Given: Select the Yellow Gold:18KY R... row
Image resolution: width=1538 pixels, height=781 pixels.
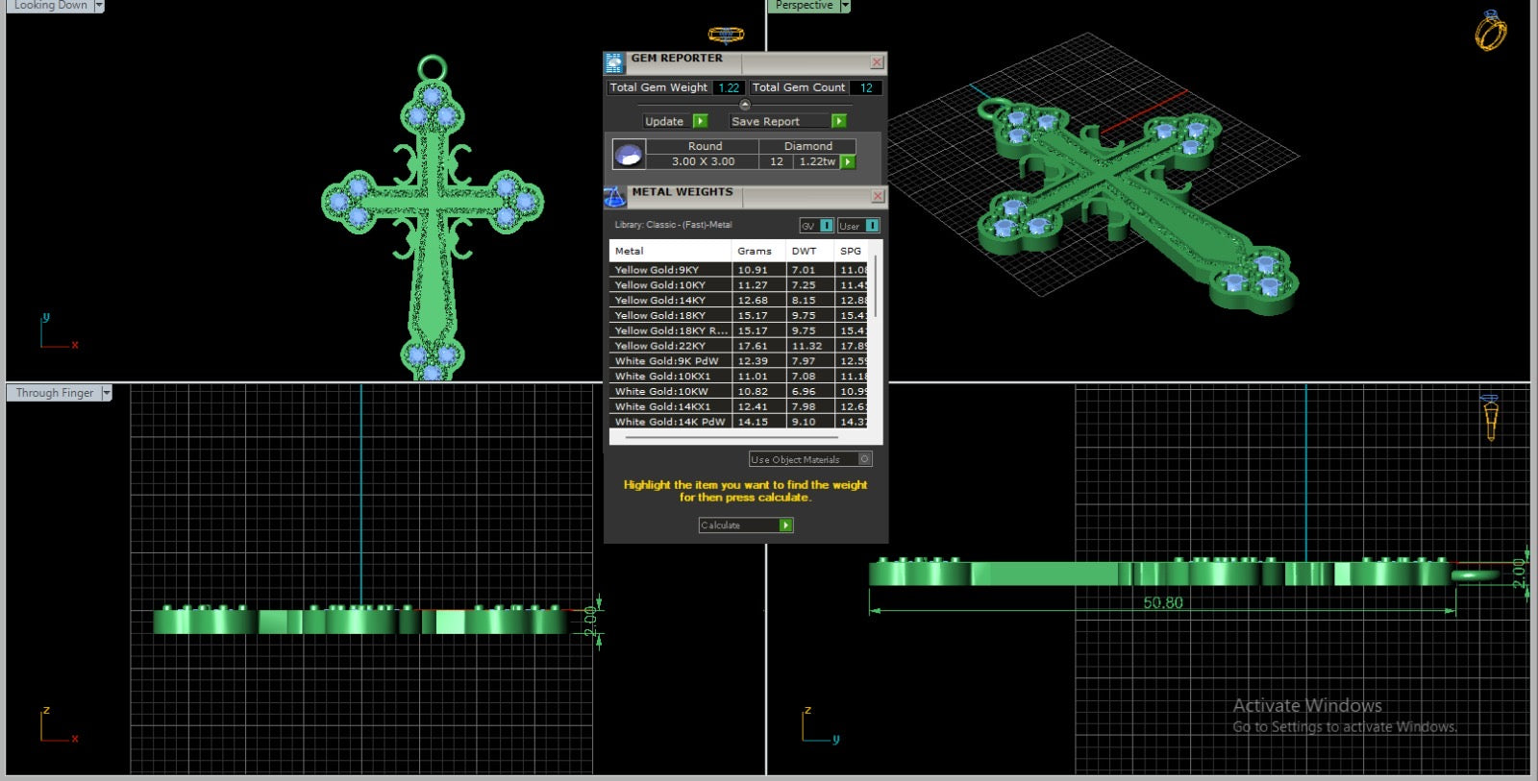Looking at the screenshot, I should [x=738, y=330].
